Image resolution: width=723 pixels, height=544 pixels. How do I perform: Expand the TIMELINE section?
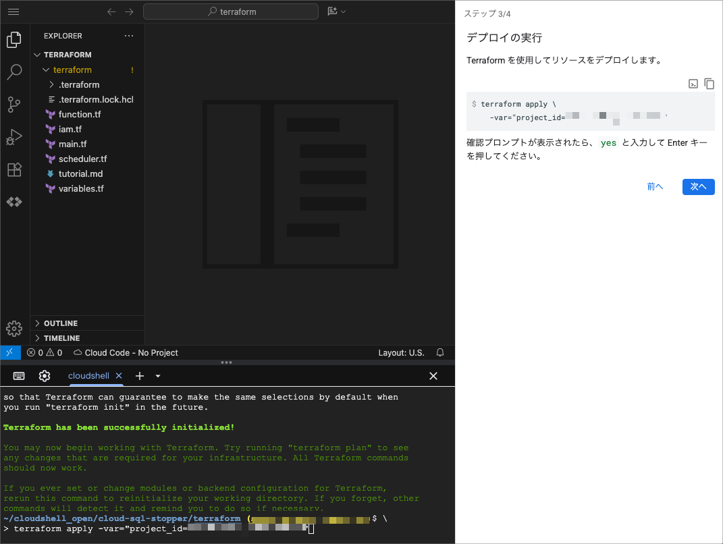tap(61, 338)
